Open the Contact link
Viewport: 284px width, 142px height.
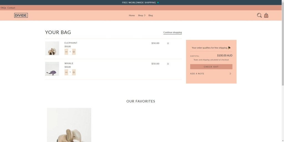[x=11, y=8]
